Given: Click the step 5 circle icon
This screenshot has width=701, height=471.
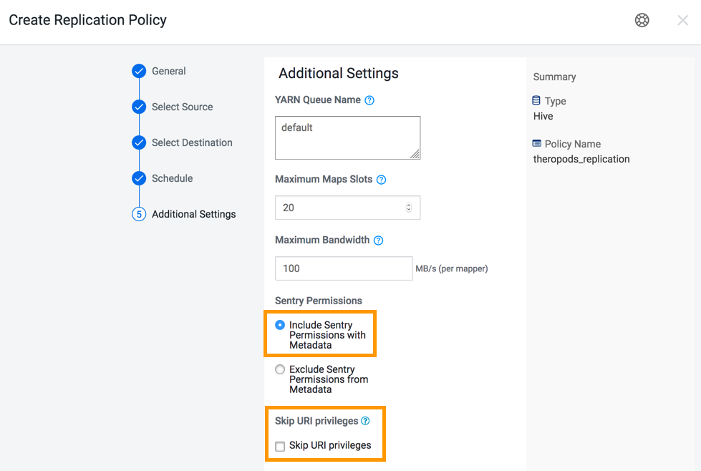Looking at the screenshot, I should [139, 214].
